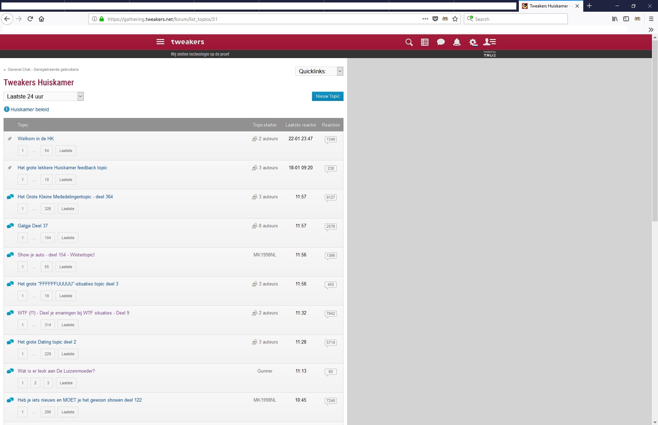Open a new browser tab

pos(589,6)
